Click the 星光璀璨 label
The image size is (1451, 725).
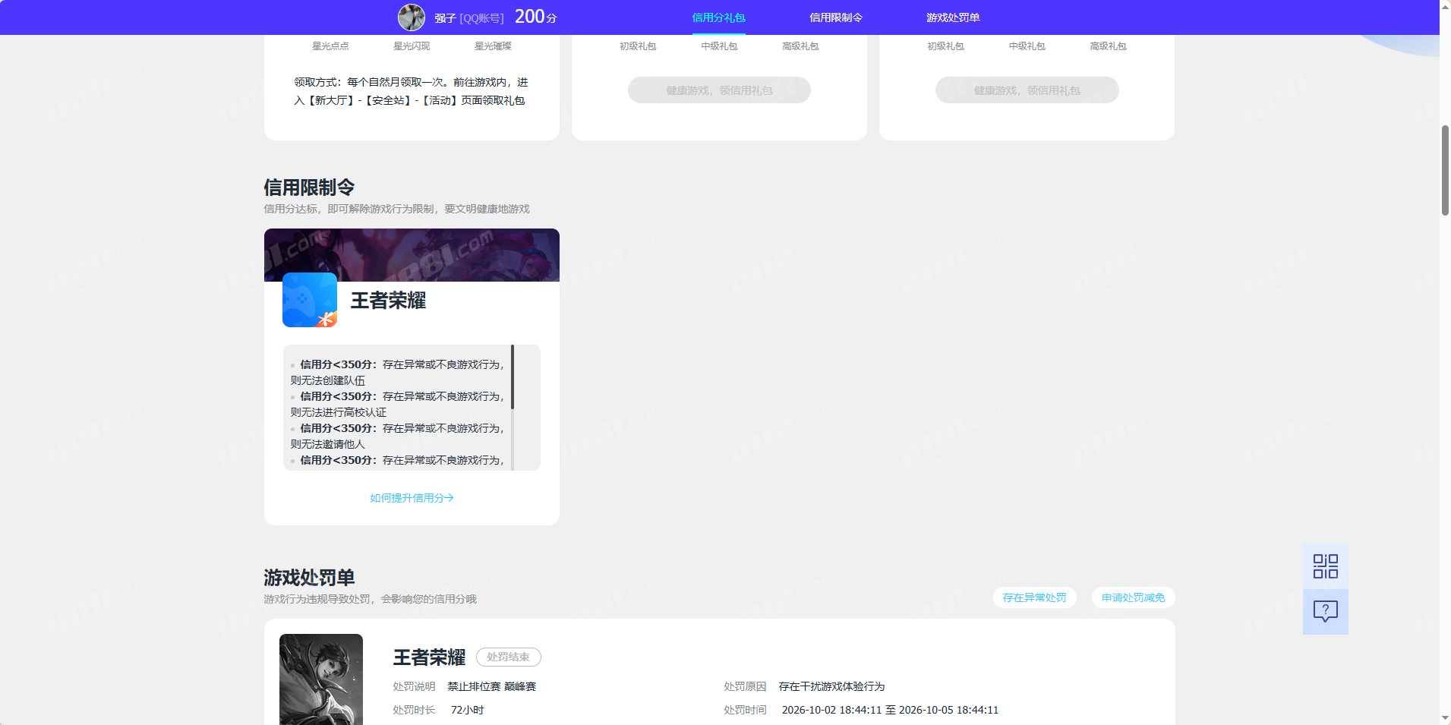click(493, 46)
